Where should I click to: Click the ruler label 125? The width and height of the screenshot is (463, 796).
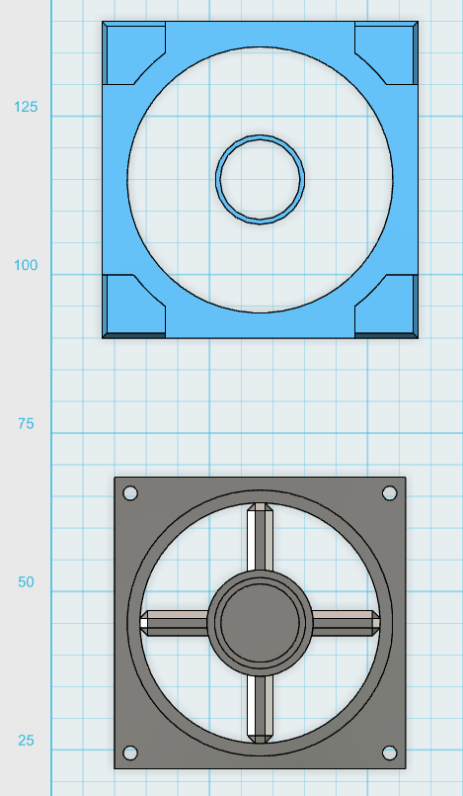tap(26, 107)
